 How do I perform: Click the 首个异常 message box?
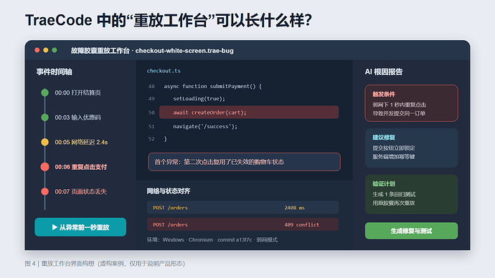pos(245,162)
